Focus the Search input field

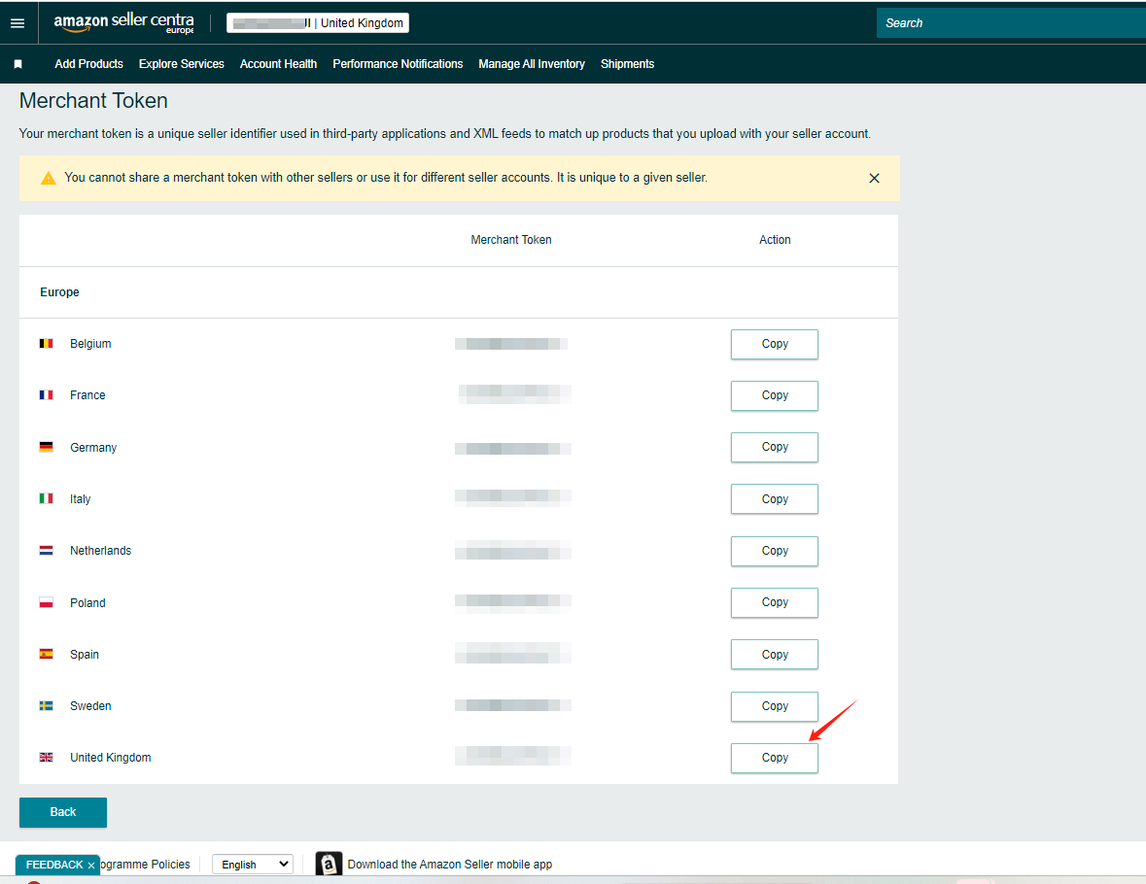(1011, 23)
